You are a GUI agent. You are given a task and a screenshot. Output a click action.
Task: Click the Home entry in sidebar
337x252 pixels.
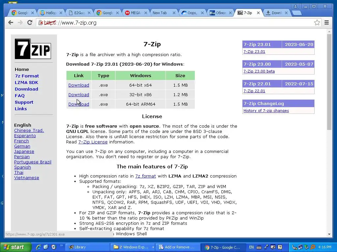tap(22, 70)
